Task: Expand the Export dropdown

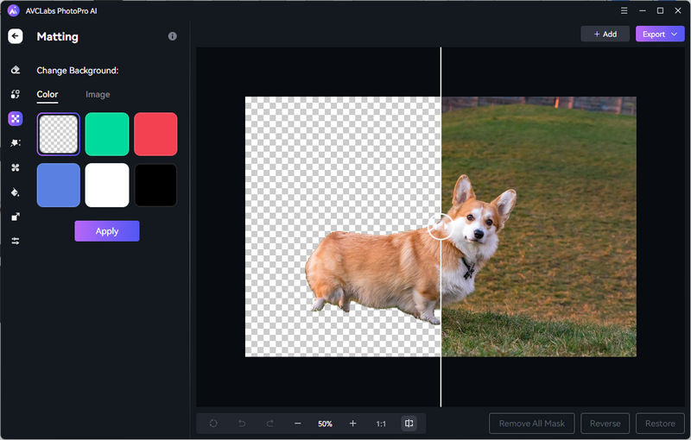Action: pyautogui.click(x=660, y=35)
